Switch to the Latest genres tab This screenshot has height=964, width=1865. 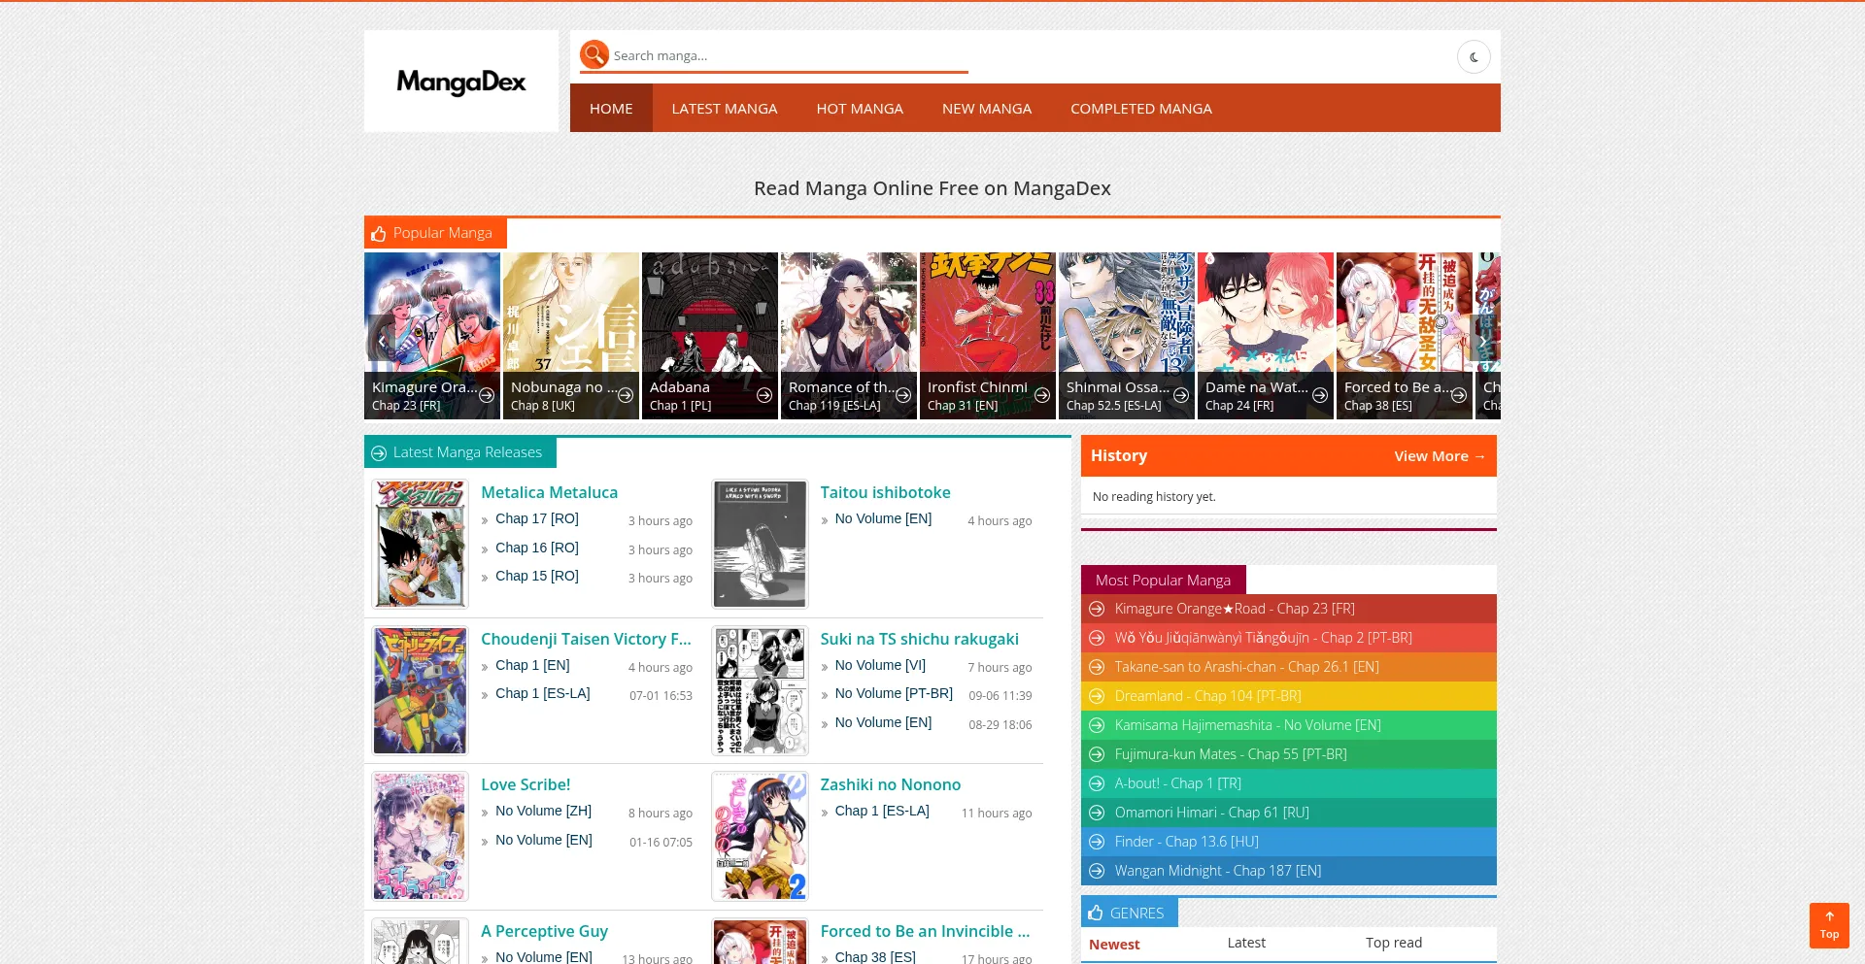point(1246,943)
